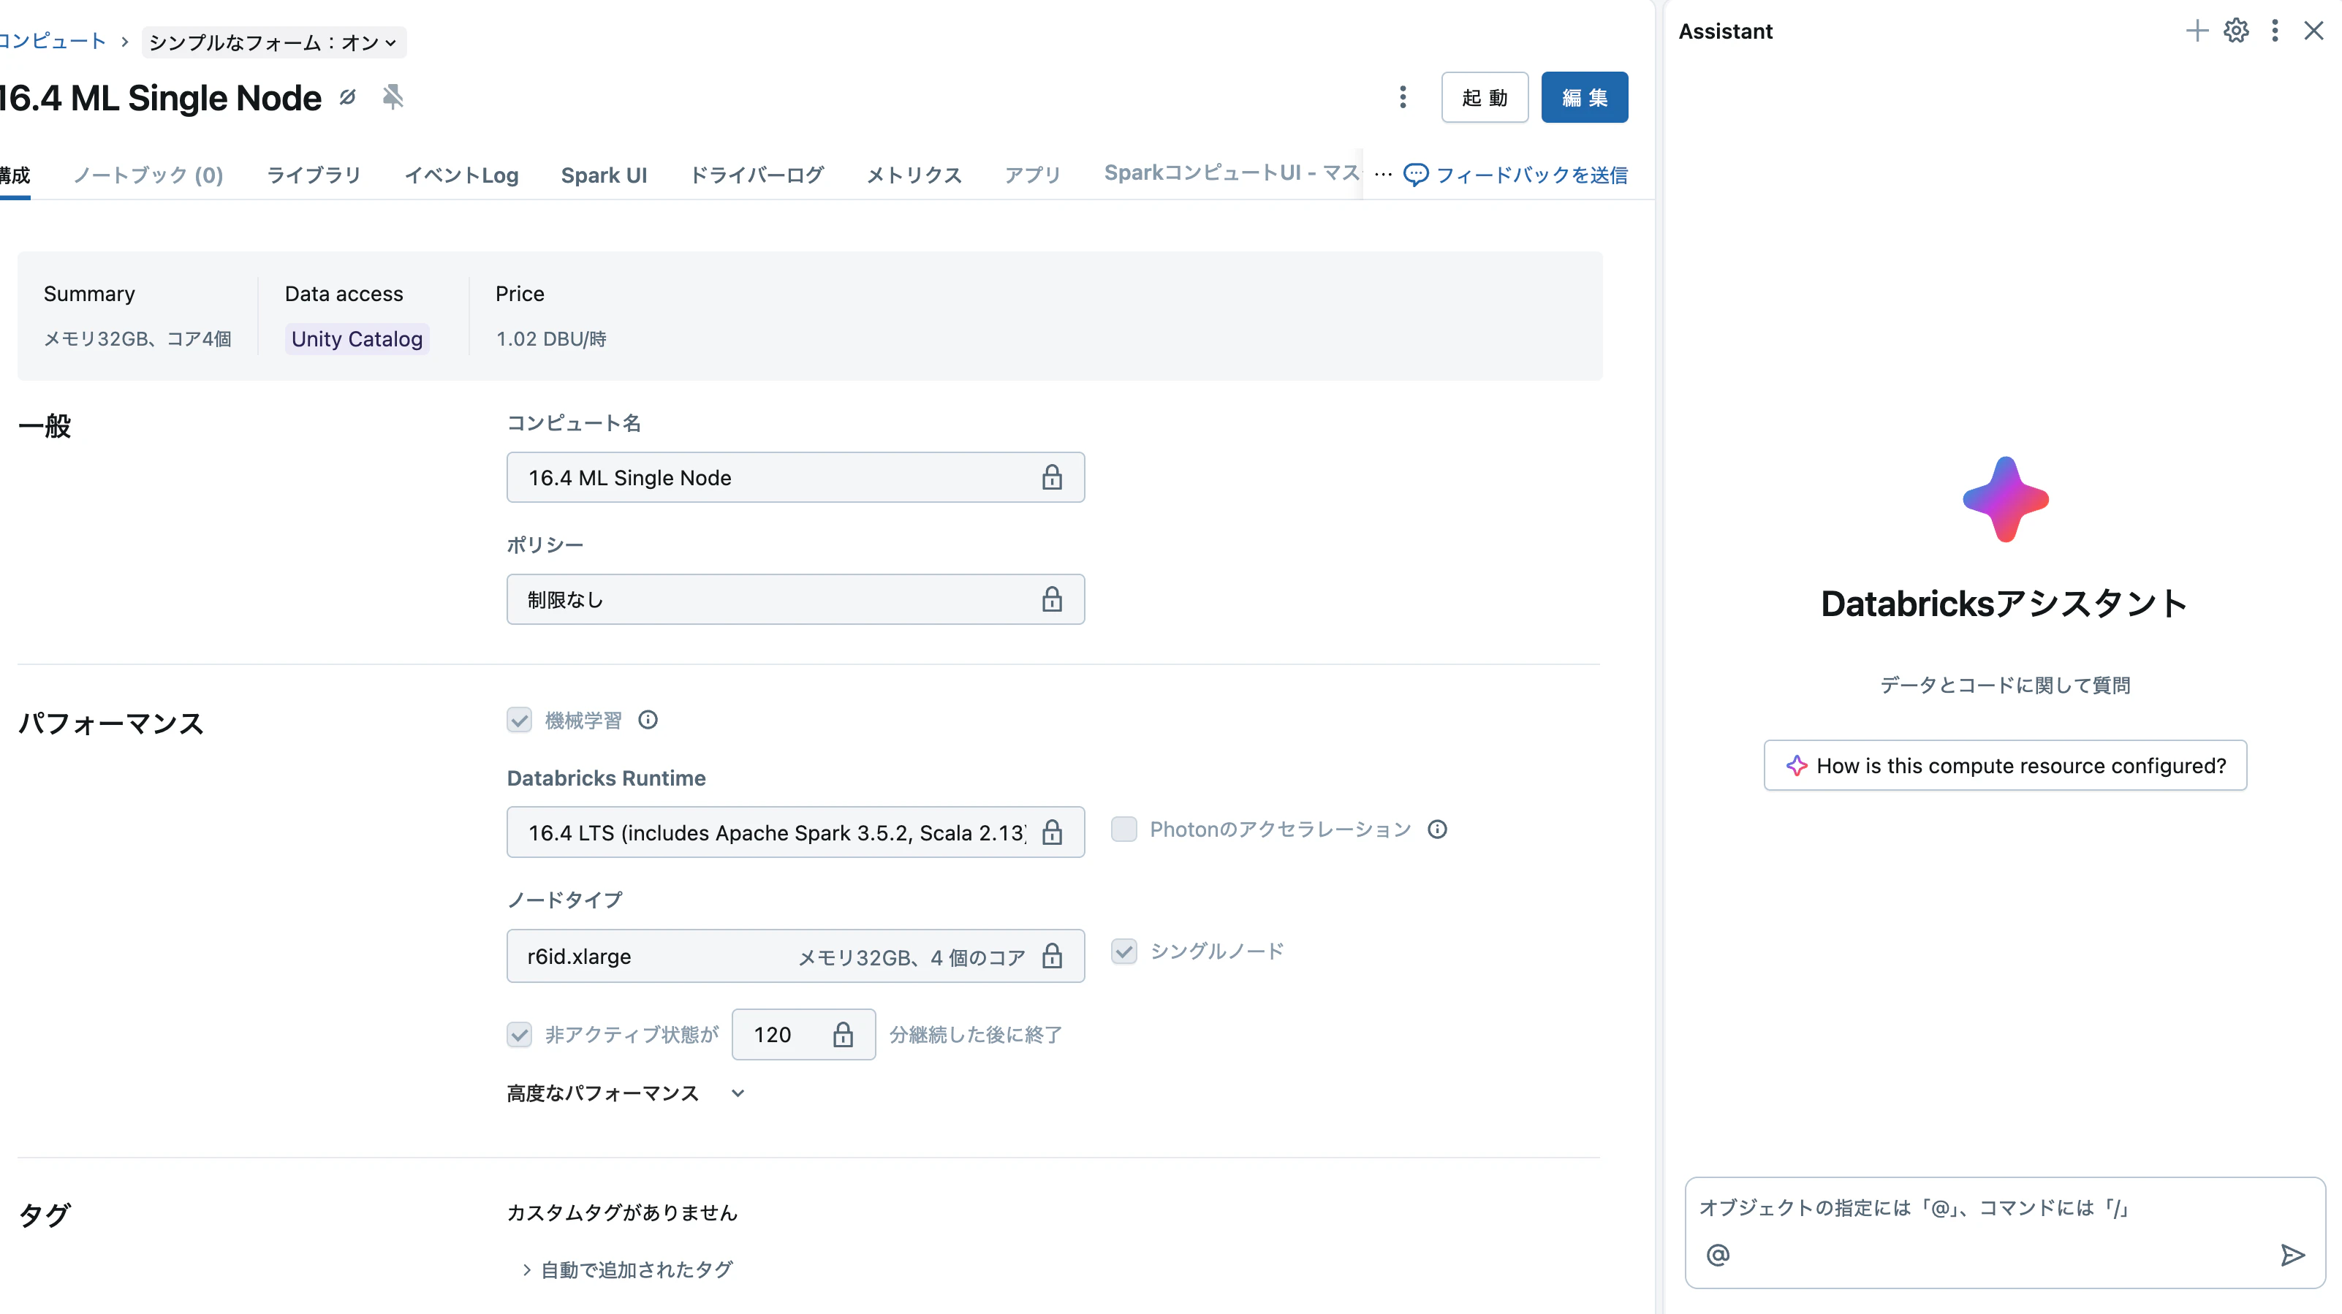2342x1314 pixels.
Task: Start a new Assistant chat with plus icon
Action: (2197, 31)
